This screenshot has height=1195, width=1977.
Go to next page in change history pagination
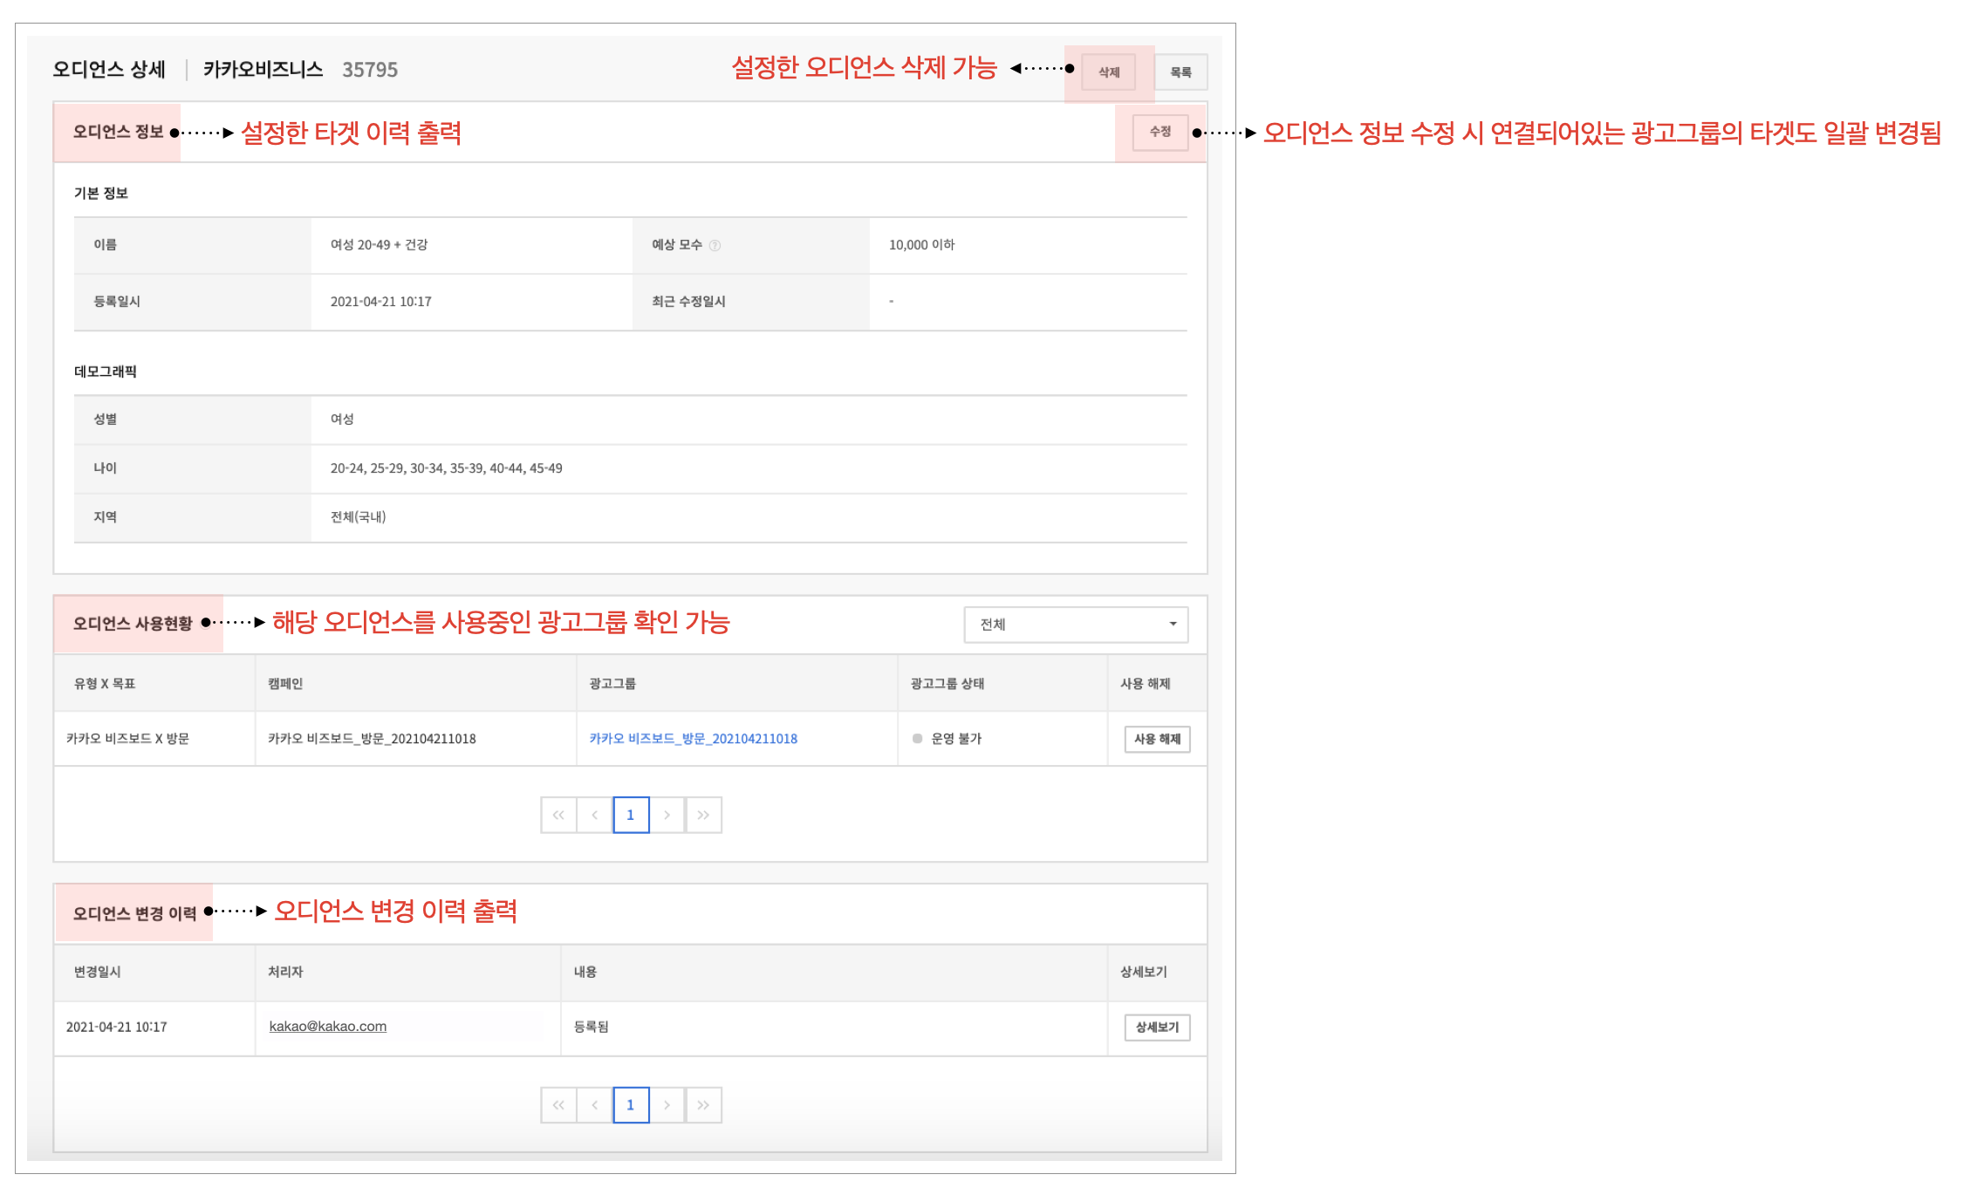667,1105
